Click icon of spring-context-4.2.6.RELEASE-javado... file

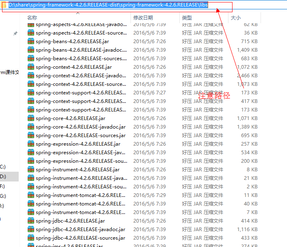(x=31, y=76)
